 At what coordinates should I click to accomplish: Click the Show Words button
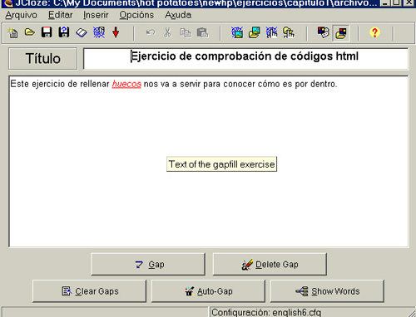click(x=327, y=291)
